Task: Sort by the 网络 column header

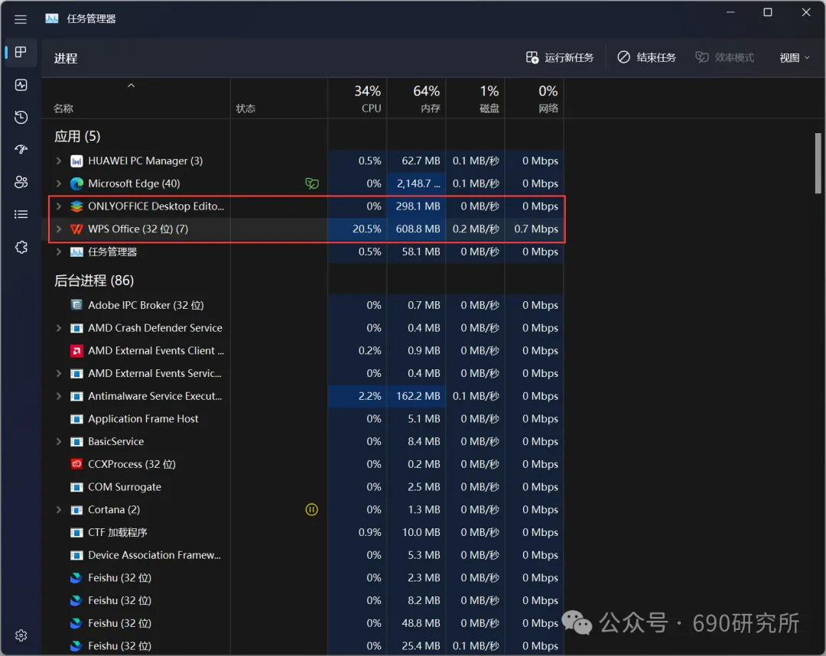Action: pyautogui.click(x=535, y=98)
